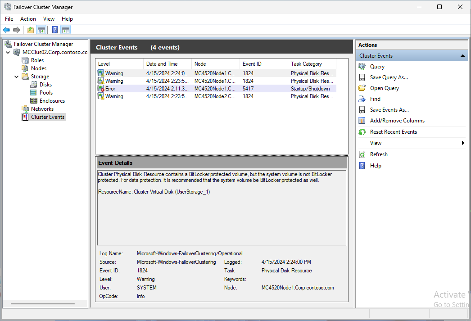Click the Find icon in Actions pane
The width and height of the screenshot is (471, 321).
click(x=362, y=99)
